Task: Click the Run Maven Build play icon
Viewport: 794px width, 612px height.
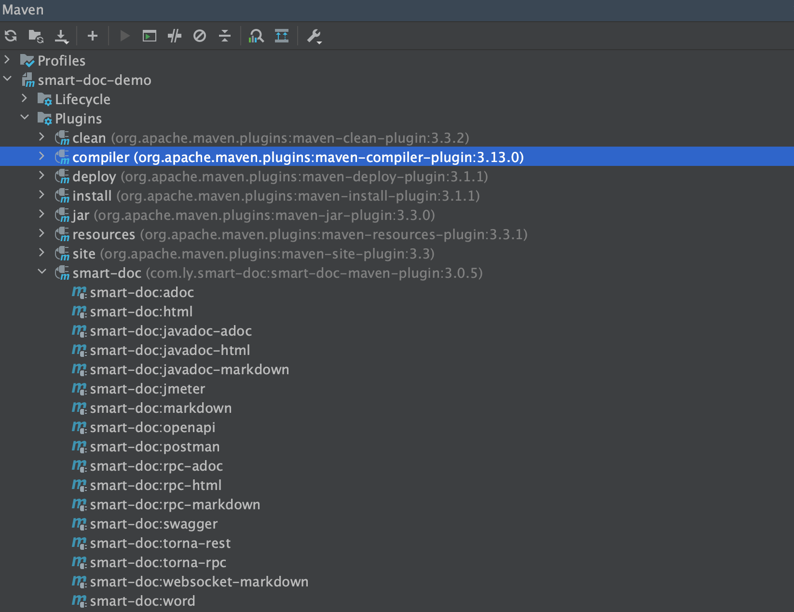Action: [124, 36]
